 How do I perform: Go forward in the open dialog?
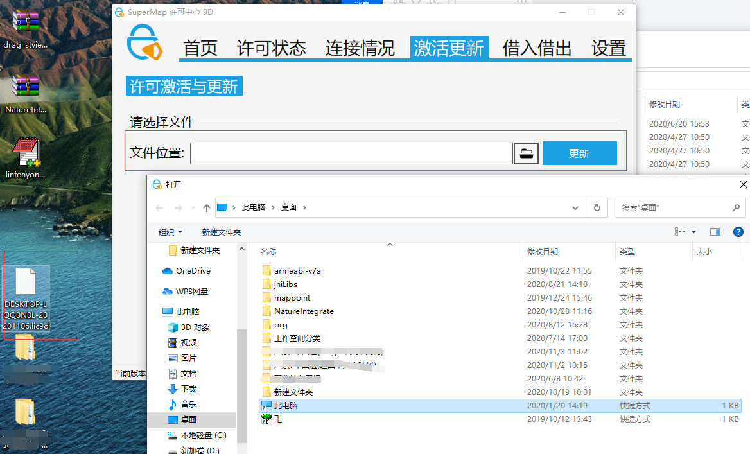(179, 207)
